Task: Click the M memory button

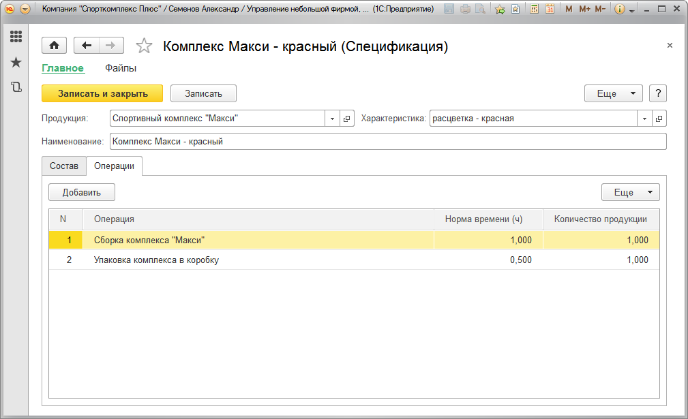Action: [569, 9]
